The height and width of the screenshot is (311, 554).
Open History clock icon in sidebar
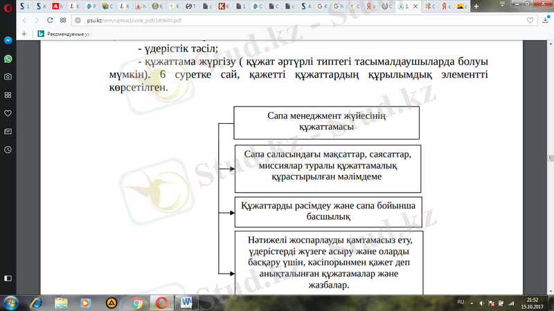[x=7, y=149]
